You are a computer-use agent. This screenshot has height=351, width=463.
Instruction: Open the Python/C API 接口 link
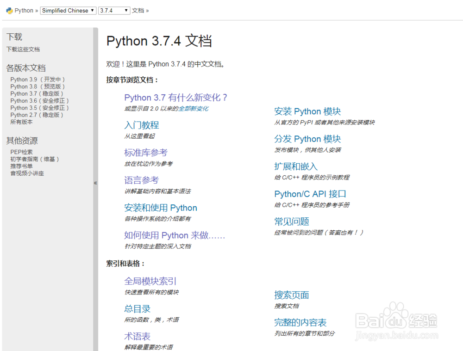[310, 194]
